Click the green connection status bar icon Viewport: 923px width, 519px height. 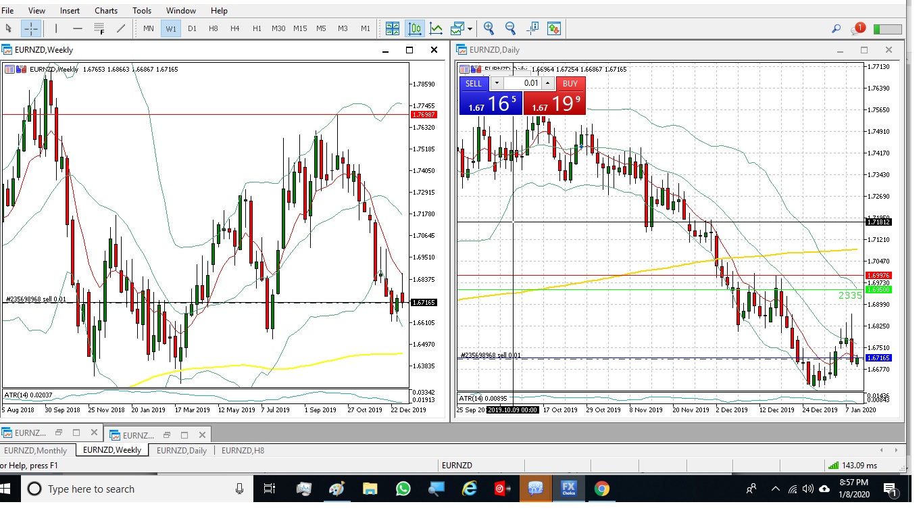tap(888, 29)
